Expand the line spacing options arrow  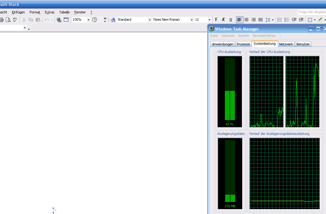(x=273, y=20)
